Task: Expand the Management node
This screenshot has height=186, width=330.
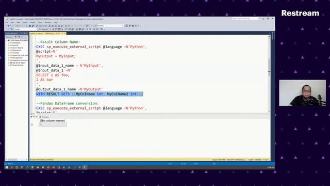Action: (9, 58)
